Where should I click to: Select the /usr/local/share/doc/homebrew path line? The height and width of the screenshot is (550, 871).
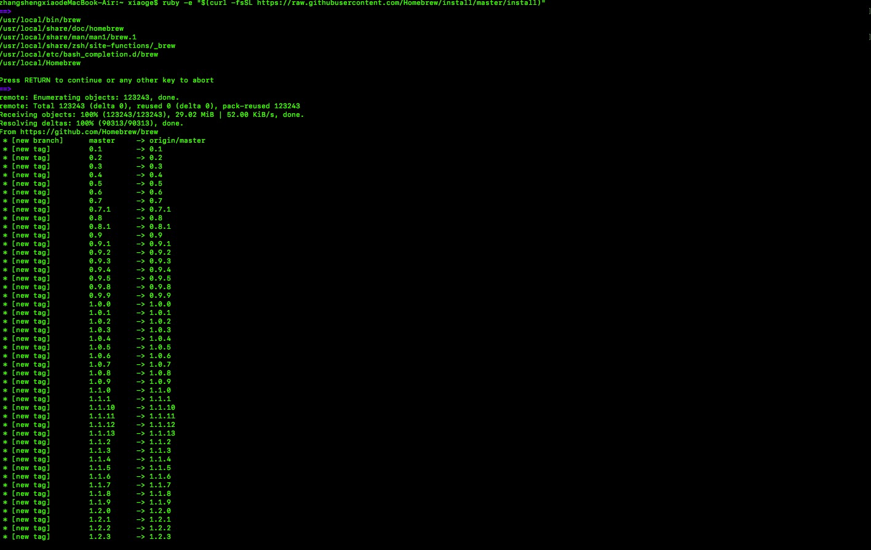click(x=62, y=28)
